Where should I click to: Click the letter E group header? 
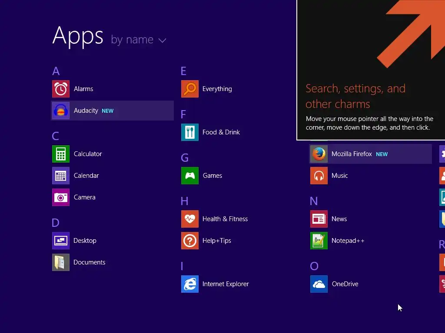coord(184,71)
